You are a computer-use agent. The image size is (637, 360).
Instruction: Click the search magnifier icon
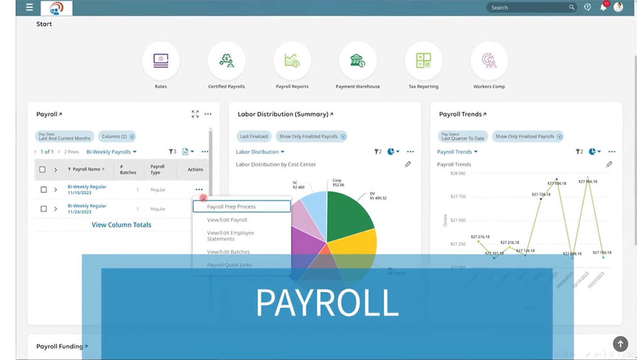point(571,7)
